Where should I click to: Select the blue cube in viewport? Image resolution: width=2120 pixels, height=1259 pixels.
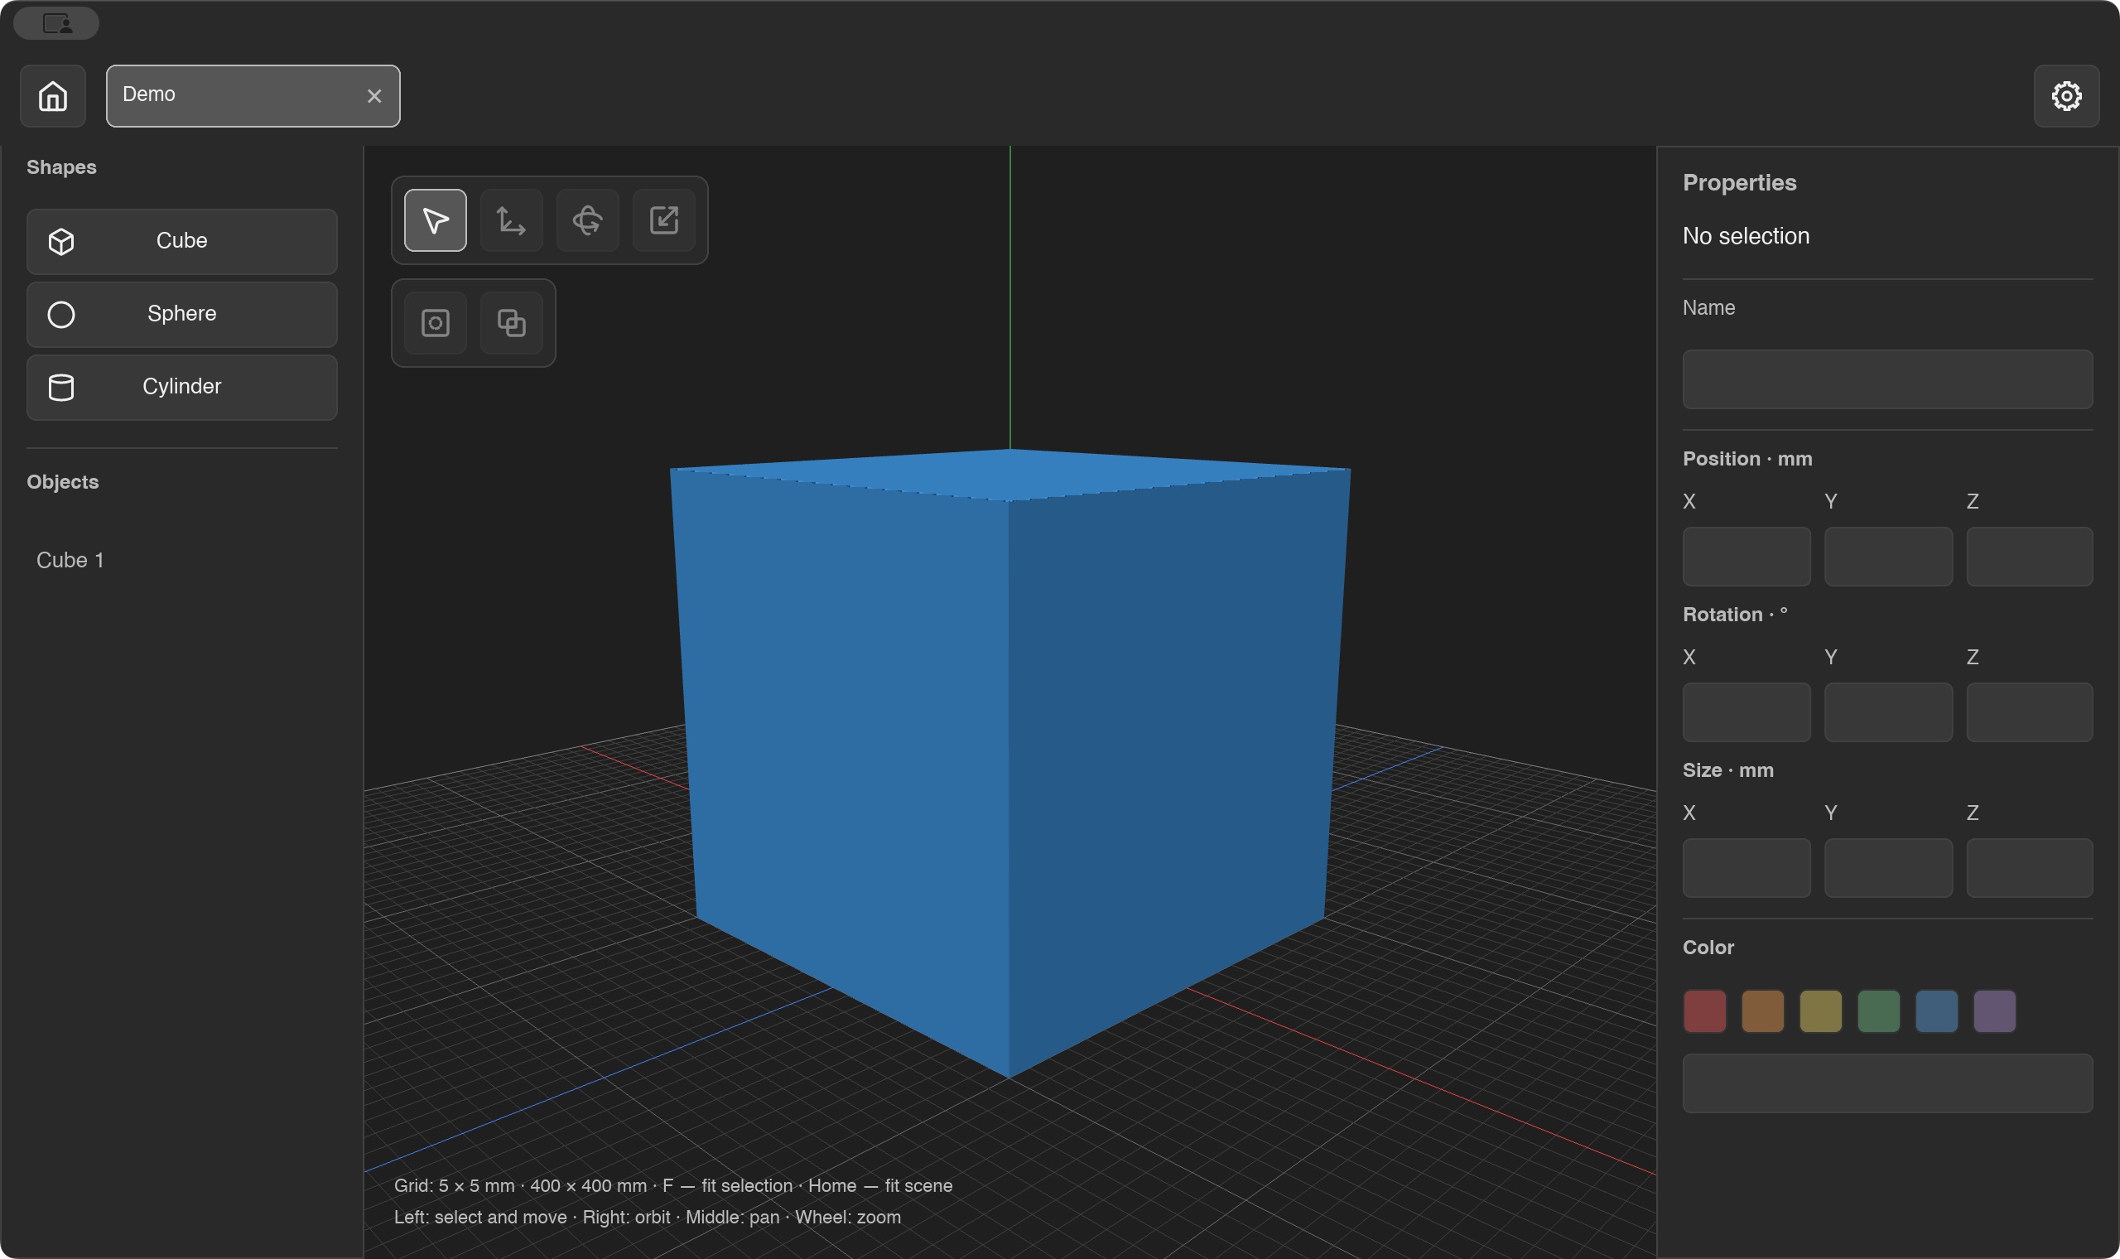point(1009,764)
